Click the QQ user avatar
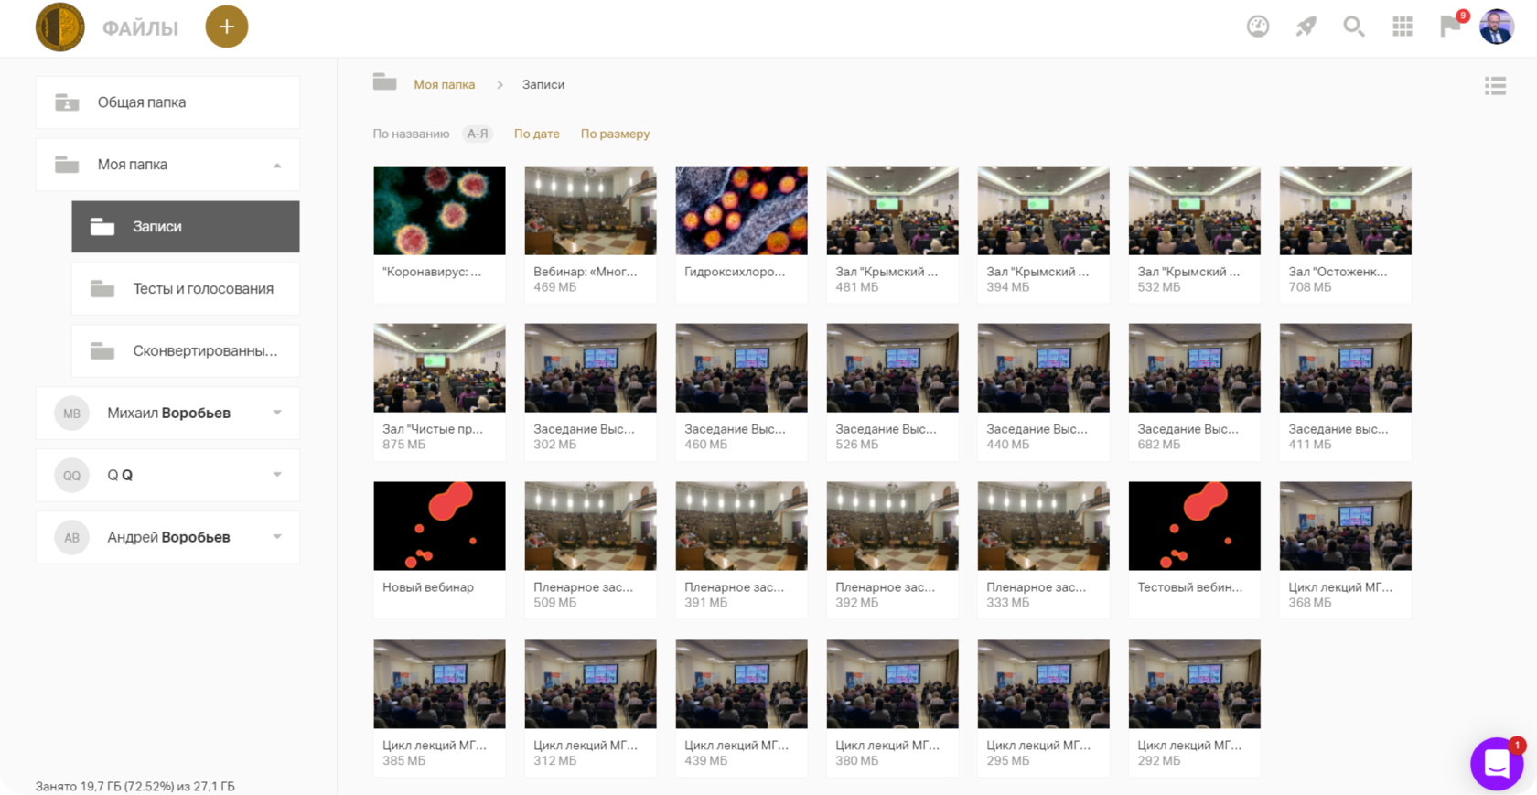Viewport: 1537px width, 795px height. [71, 476]
